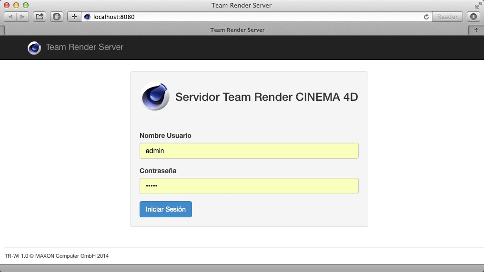
Task: Click the large CINEMA 4D logo in login panel
Action: point(155,97)
